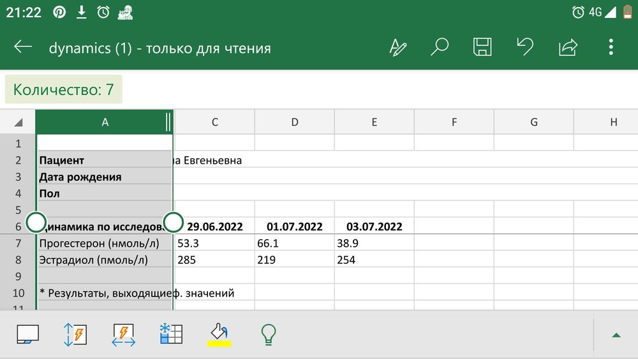Apply the yellow fill color bucket

tap(219, 335)
